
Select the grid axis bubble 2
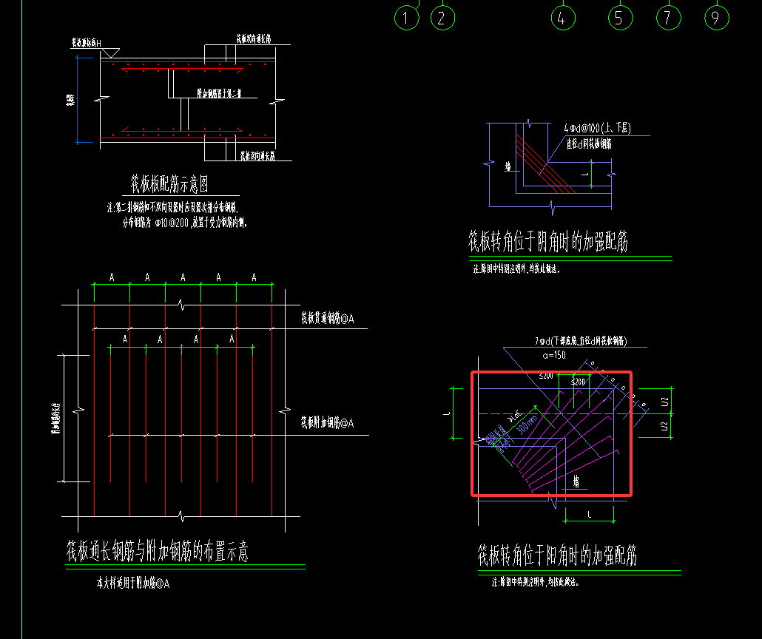click(x=442, y=18)
